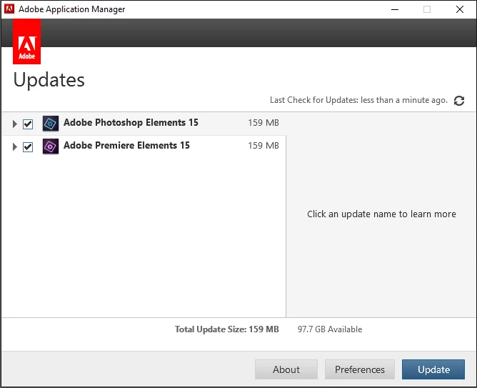
Task: Click the 159 MB size for Photoshop Elements
Action: [x=263, y=123]
